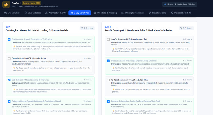
Task: Click the Deliverable text about AccuracyEvaluatorTest
Action: (x=150, y=84)
